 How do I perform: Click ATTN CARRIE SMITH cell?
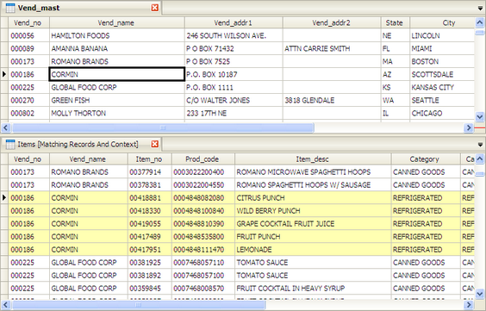pos(332,48)
